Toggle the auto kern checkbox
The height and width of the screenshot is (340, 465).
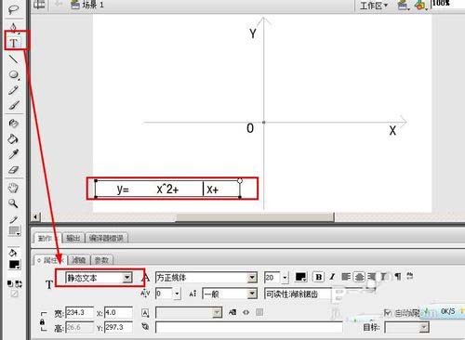click(388, 313)
